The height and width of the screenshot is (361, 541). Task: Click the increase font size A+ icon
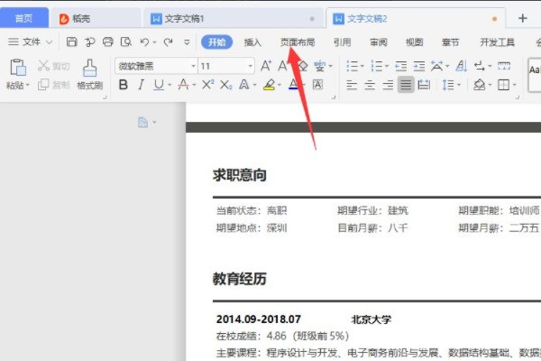tap(266, 66)
